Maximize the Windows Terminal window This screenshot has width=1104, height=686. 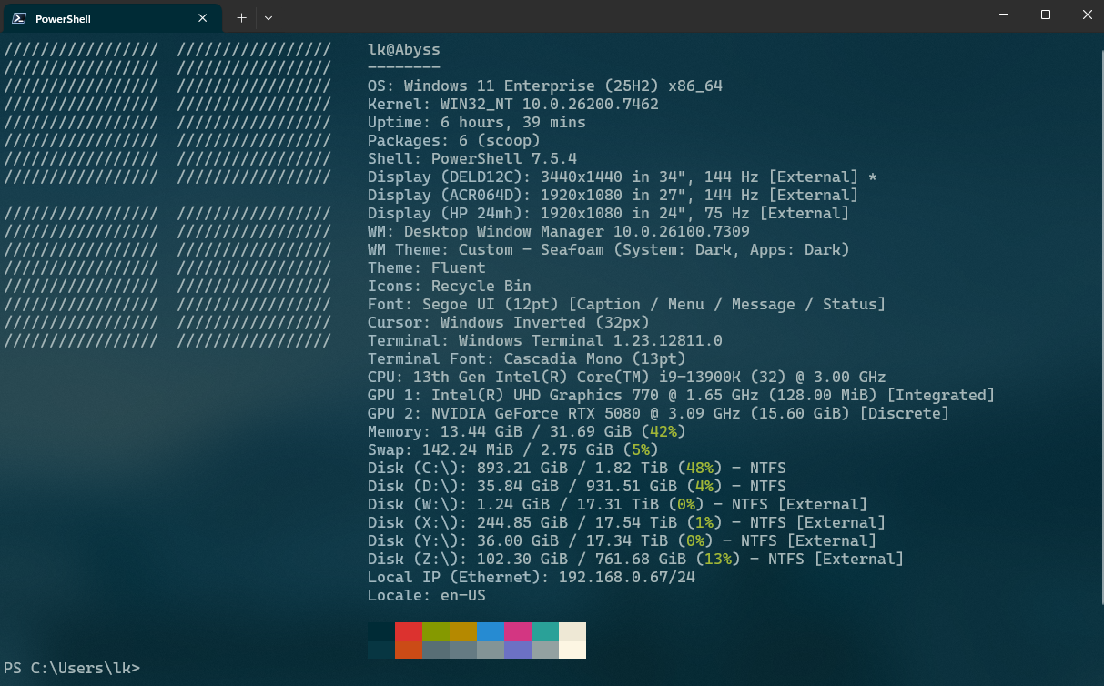(1046, 15)
